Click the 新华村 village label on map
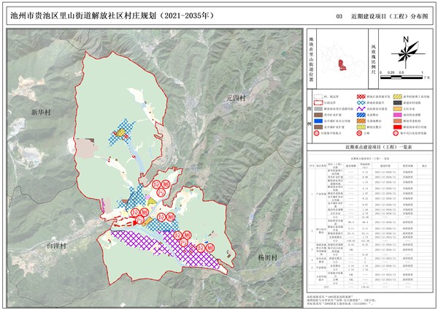Image resolution: width=438 pixels, height=310 pixels. (41, 112)
